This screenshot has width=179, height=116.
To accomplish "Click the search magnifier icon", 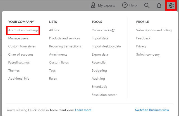I will 147,6.
